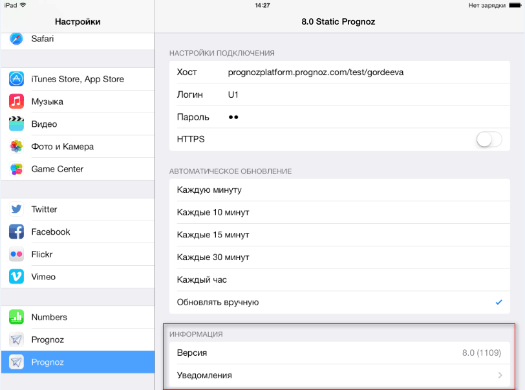Toggle the HTTPS switch
The height and width of the screenshot is (390, 525).
489,139
